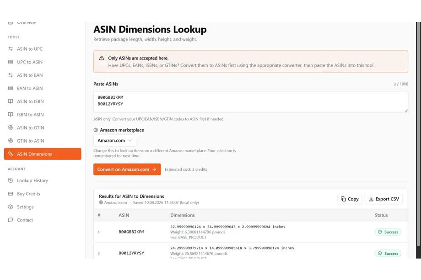The height and width of the screenshot is (280, 421).
Task: Click the EAN to ASIN barcode icon
Action: pos(11,88)
